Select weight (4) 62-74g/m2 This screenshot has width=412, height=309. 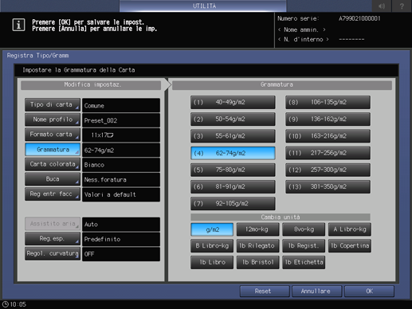(233, 153)
